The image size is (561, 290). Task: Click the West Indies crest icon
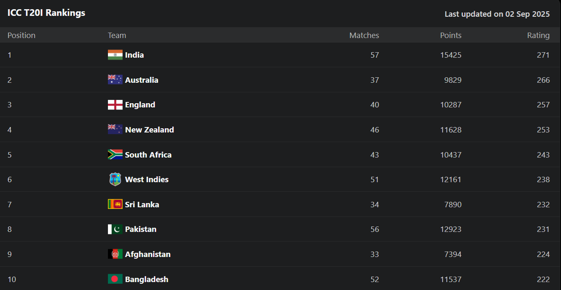pos(115,179)
